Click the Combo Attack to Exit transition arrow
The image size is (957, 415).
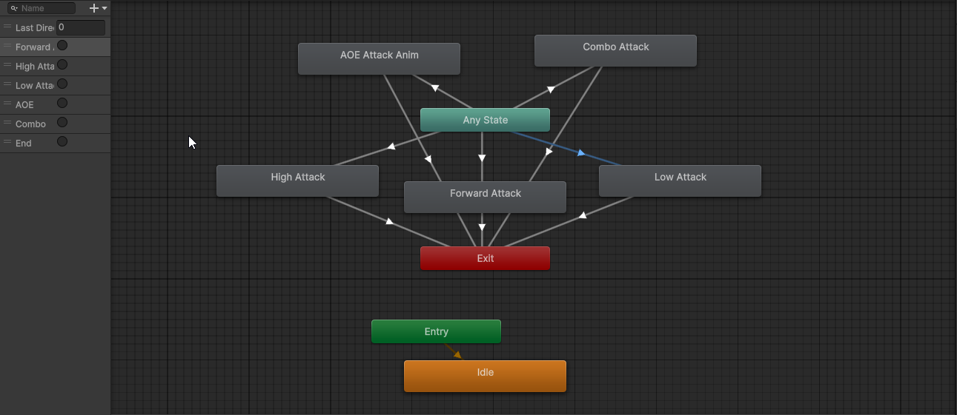(x=549, y=152)
